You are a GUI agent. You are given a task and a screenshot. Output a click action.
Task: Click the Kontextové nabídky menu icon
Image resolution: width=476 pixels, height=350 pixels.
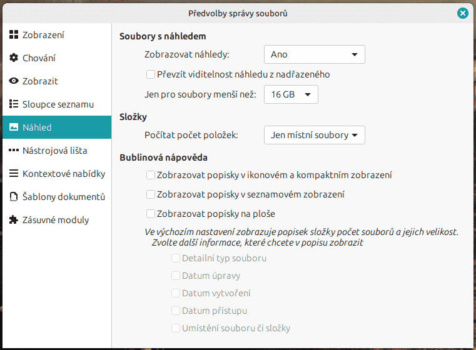coord(14,174)
